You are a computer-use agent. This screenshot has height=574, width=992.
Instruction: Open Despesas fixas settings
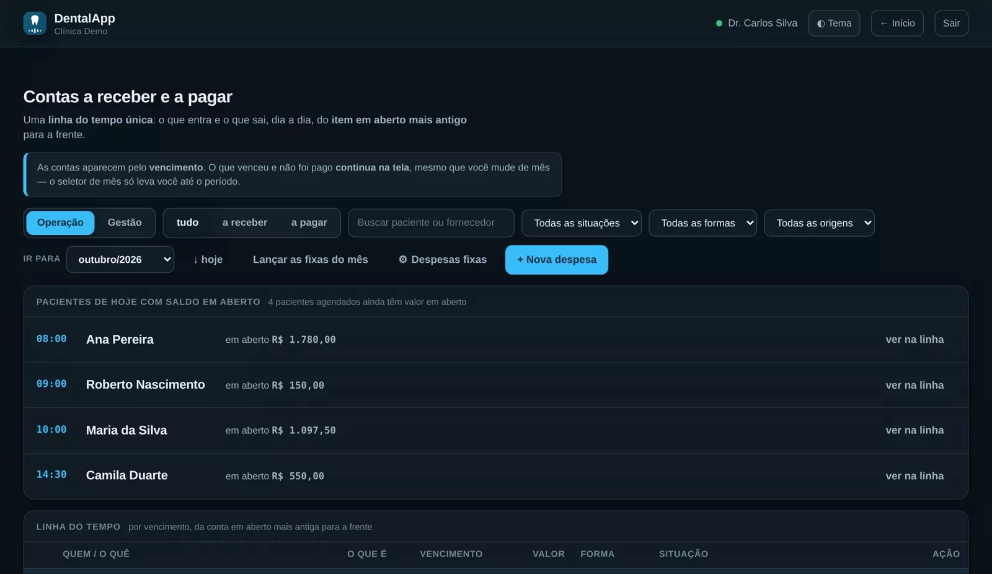442,260
